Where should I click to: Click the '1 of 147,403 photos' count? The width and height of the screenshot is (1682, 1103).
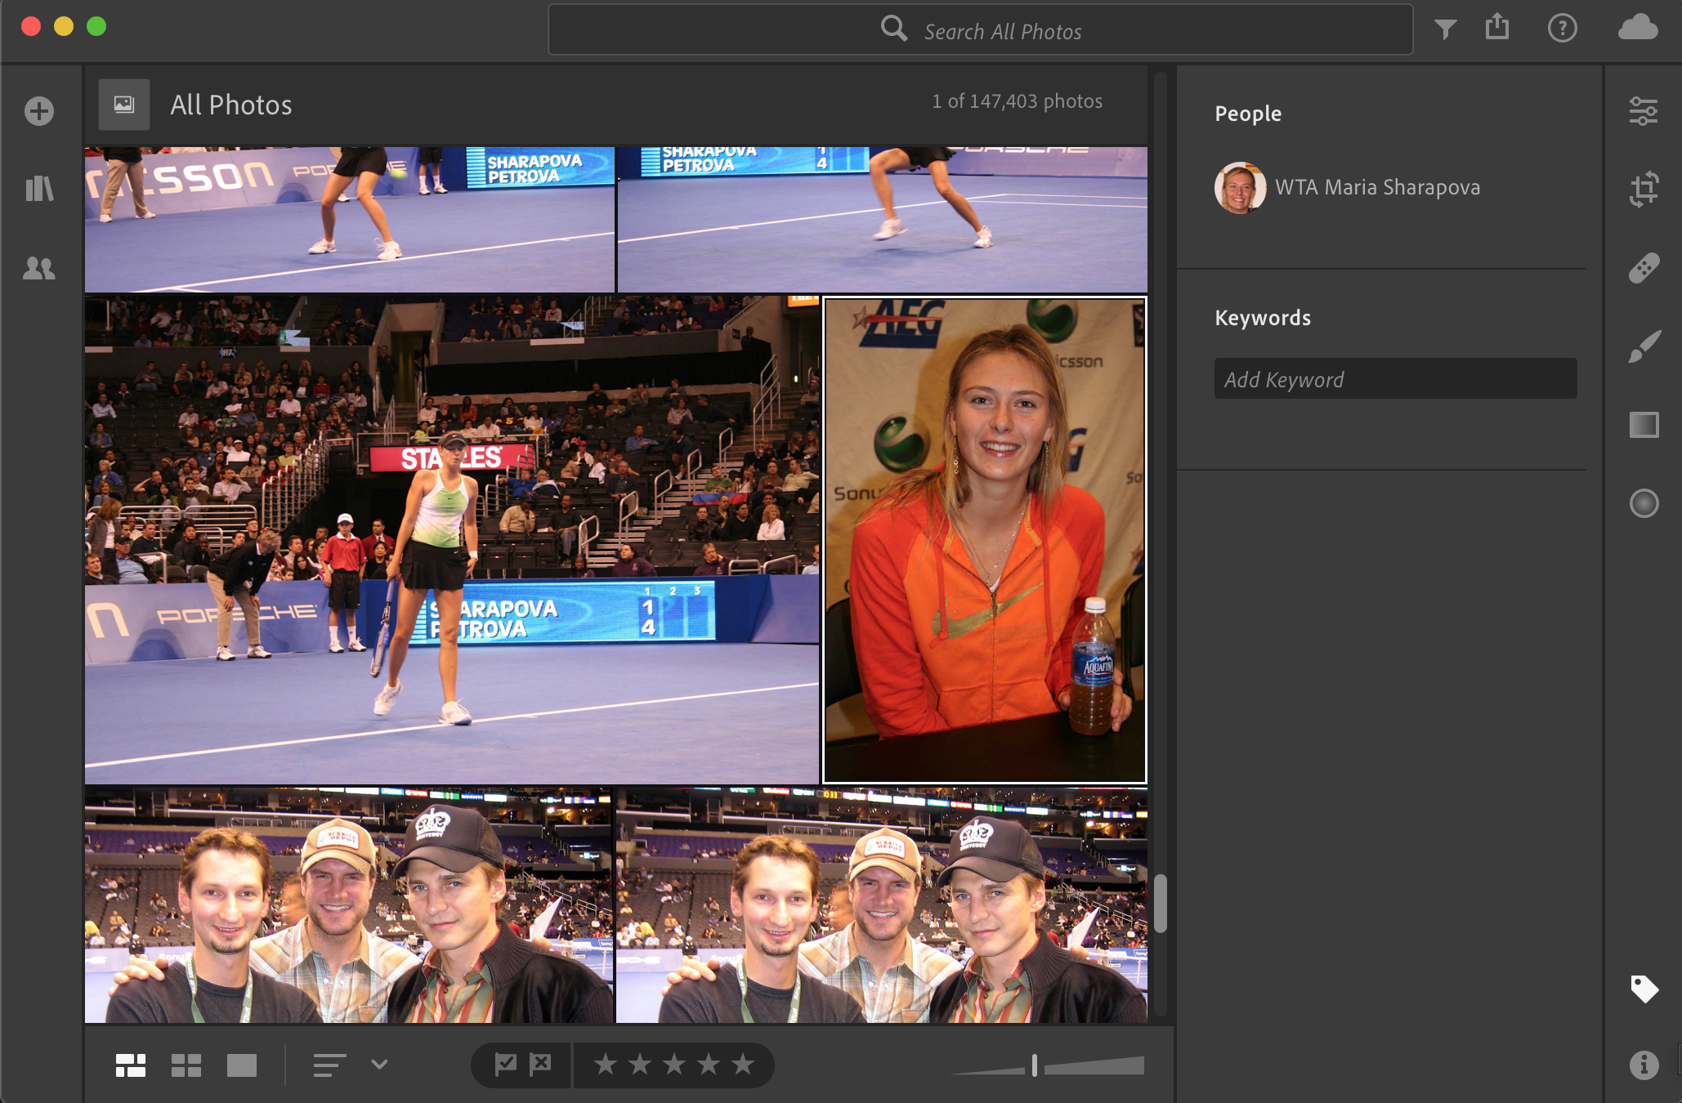pyautogui.click(x=1017, y=101)
